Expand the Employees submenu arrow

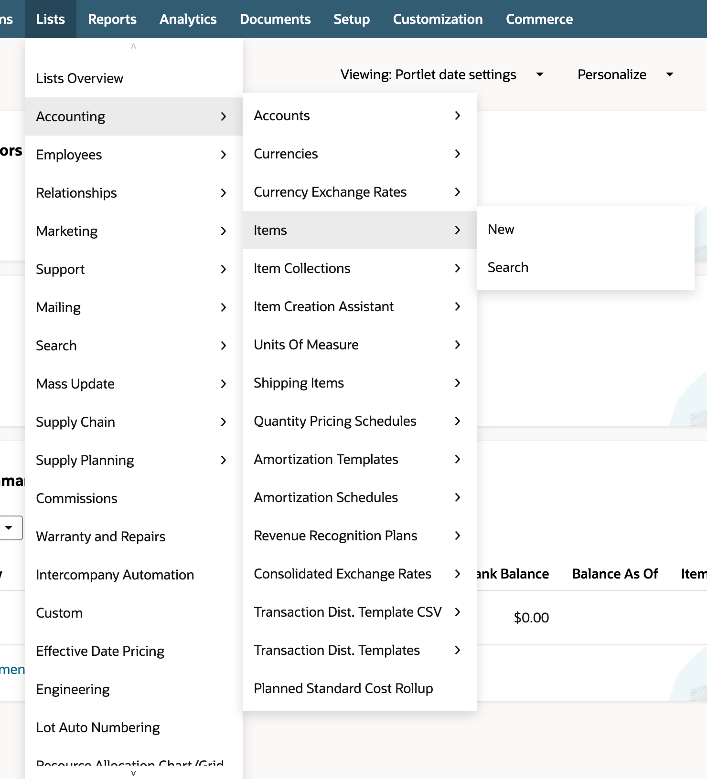(223, 155)
